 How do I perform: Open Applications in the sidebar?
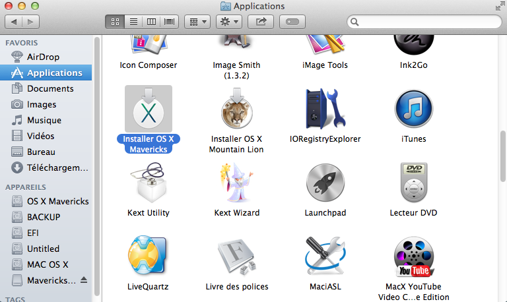pyautogui.click(x=46, y=73)
